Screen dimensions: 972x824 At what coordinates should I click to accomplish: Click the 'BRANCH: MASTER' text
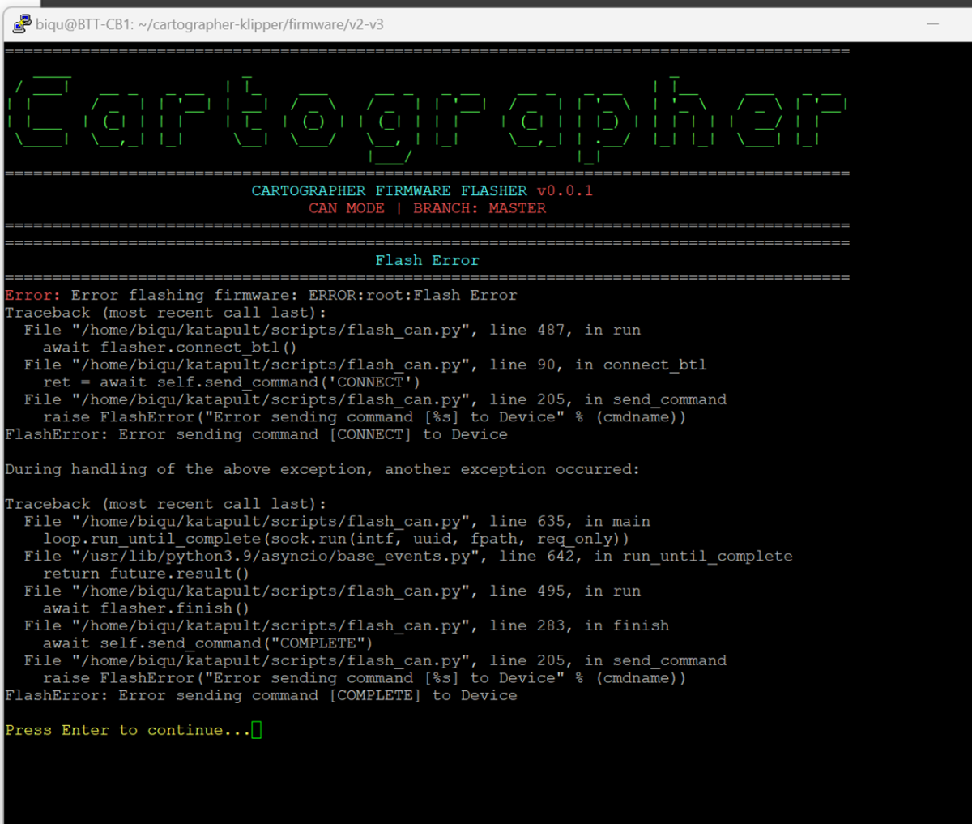[x=480, y=208]
